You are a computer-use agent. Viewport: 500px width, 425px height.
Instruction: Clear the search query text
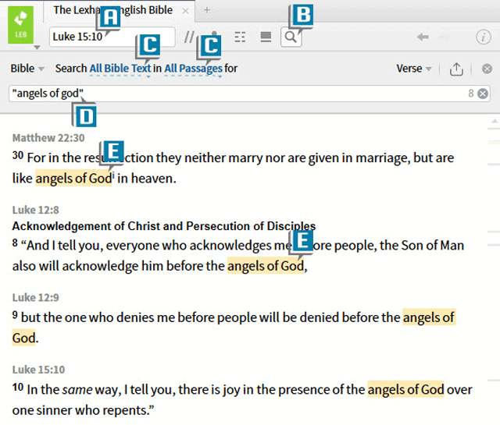[483, 94]
